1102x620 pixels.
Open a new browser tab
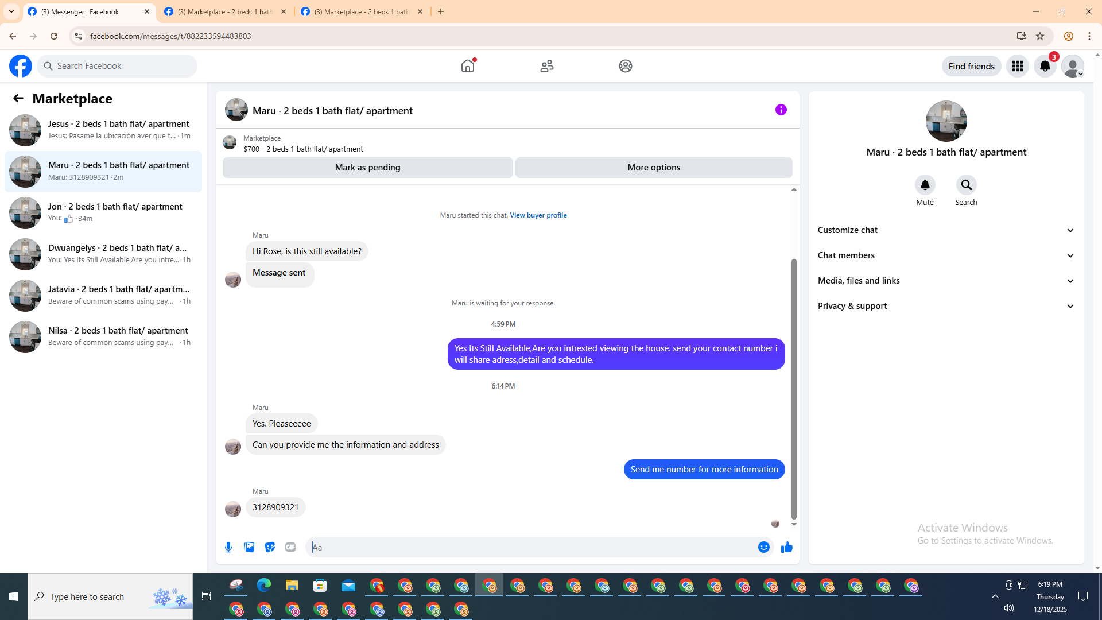(441, 11)
